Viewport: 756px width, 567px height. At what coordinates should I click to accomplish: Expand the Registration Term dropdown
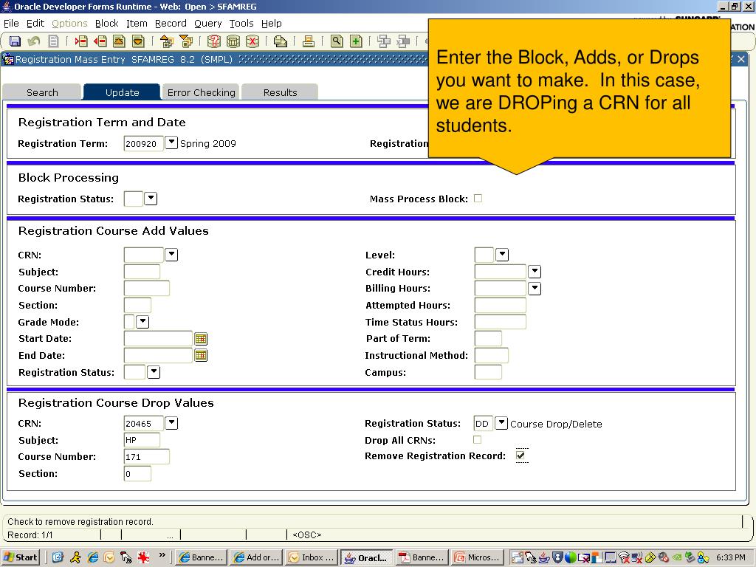coord(171,142)
